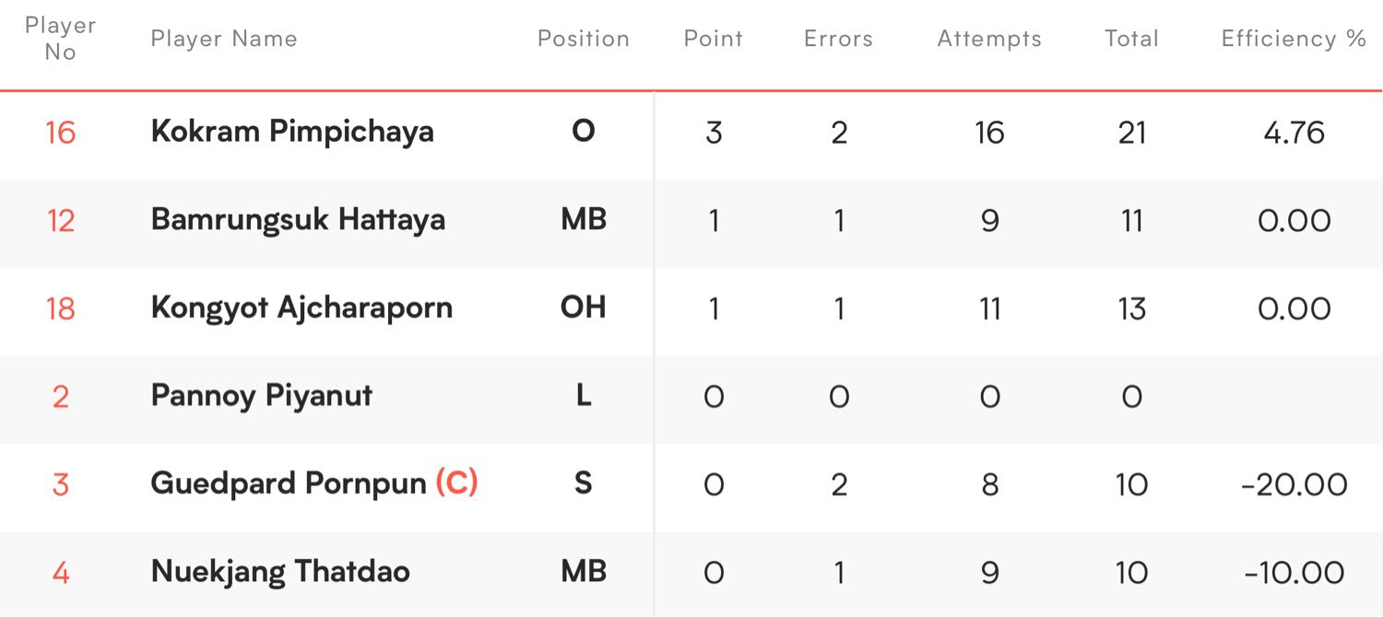Select the -20.00 efficiency value
The height and width of the screenshot is (617, 1383).
(x=1294, y=484)
